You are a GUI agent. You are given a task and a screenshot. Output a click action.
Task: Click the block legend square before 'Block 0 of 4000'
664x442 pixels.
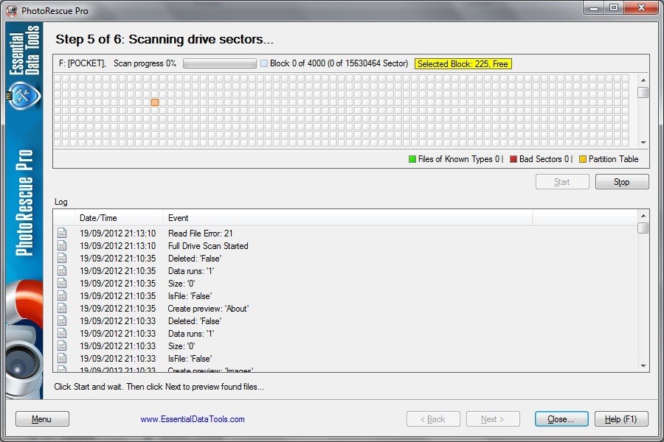[x=264, y=63]
